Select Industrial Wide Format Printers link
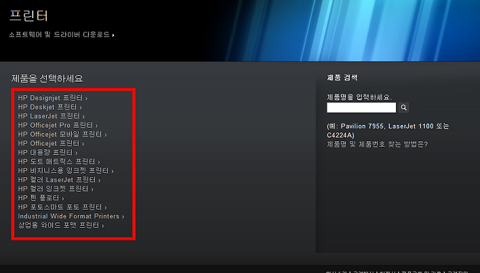The width and height of the screenshot is (480, 273). [x=71, y=216]
